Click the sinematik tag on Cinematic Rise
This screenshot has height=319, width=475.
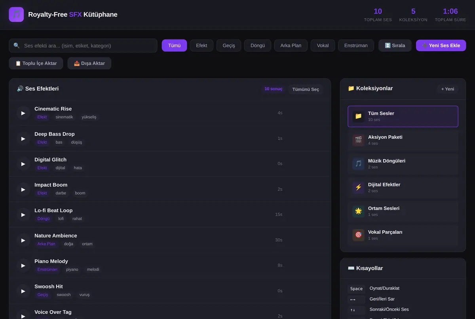coord(64,117)
